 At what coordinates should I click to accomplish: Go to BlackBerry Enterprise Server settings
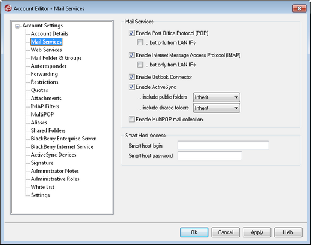63,139
